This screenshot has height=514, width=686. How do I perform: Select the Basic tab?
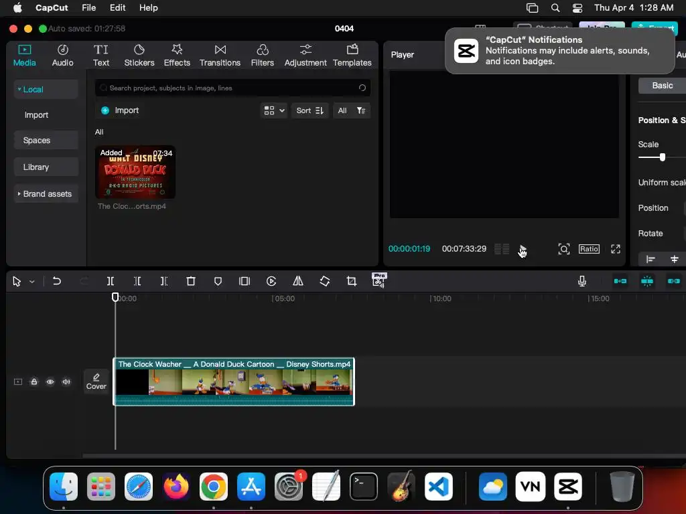point(662,86)
